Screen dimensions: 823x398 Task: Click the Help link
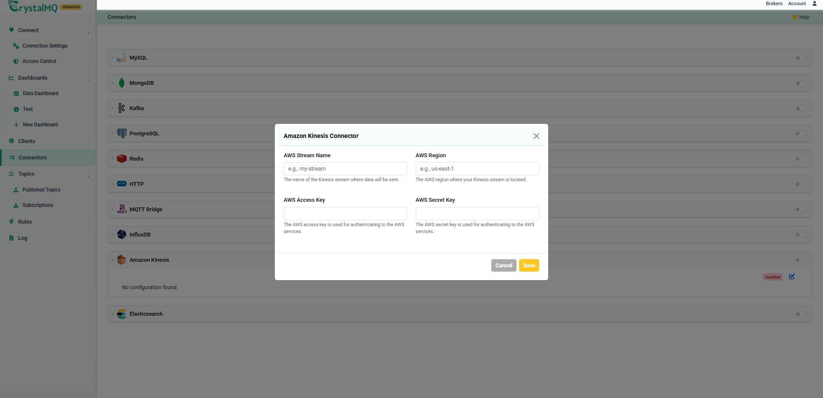(x=804, y=17)
